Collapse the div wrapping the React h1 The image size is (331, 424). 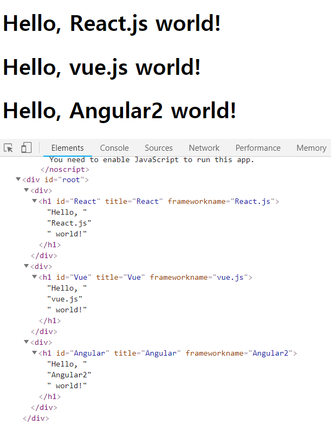[26, 190]
